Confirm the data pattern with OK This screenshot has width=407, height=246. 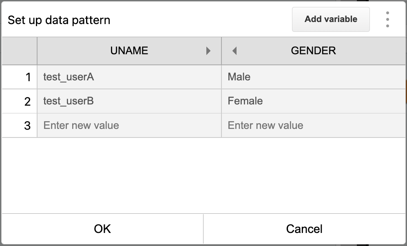click(x=102, y=229)
